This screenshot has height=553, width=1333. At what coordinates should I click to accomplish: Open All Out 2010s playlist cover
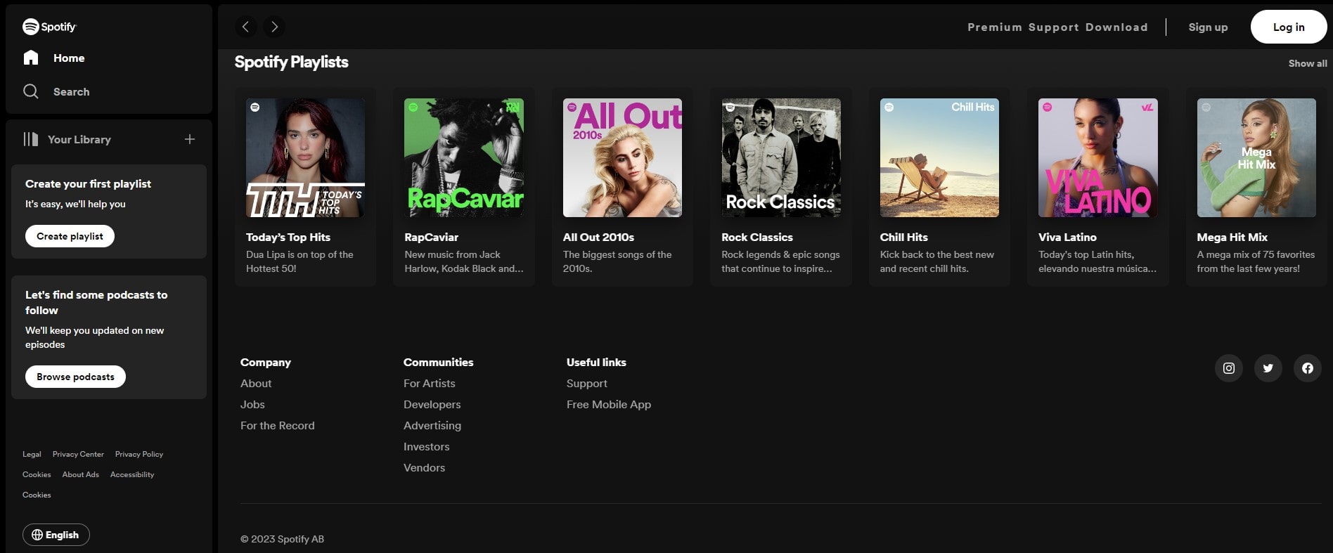(x=622, y=157)
